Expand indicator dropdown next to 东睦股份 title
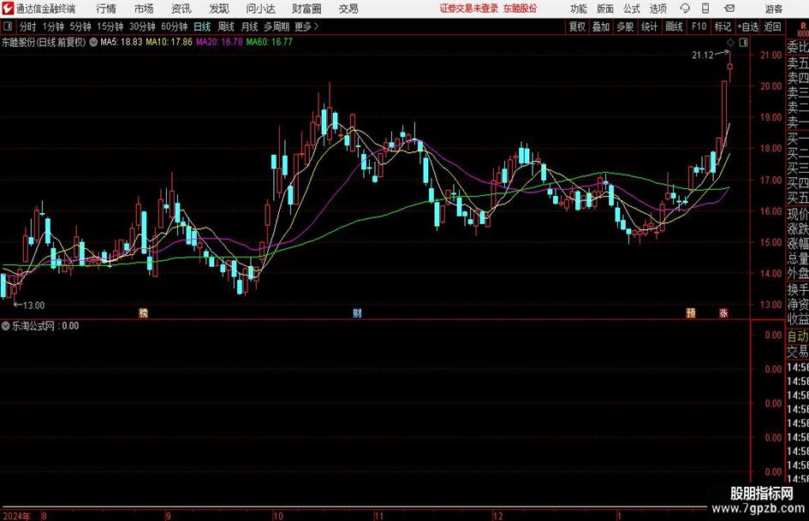 coord(93,42)
